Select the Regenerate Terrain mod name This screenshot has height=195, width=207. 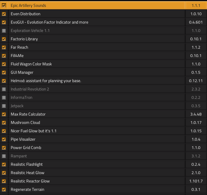pos(27,190)
